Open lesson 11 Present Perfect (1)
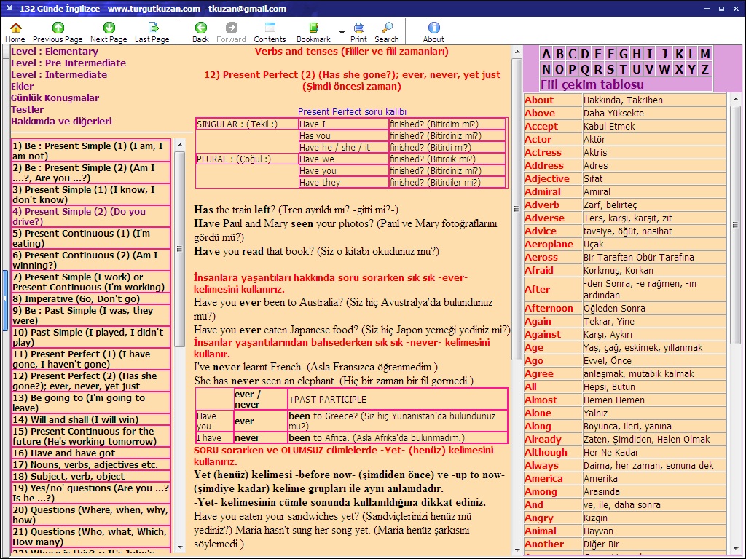 pos(91,359)
